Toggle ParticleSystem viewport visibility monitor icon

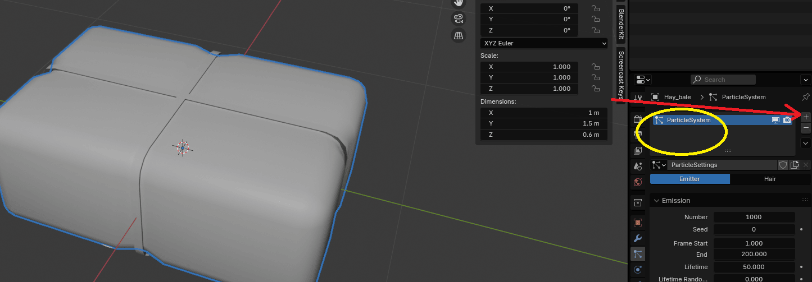[776, 120]
